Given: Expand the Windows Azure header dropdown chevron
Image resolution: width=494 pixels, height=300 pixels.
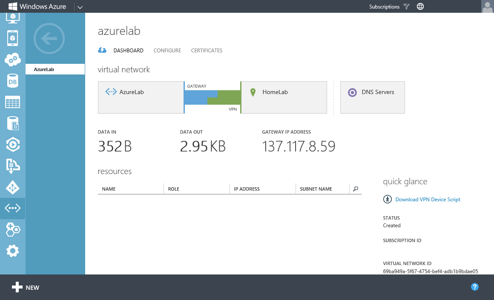Looking at the screenshot, I should (80, 7).
